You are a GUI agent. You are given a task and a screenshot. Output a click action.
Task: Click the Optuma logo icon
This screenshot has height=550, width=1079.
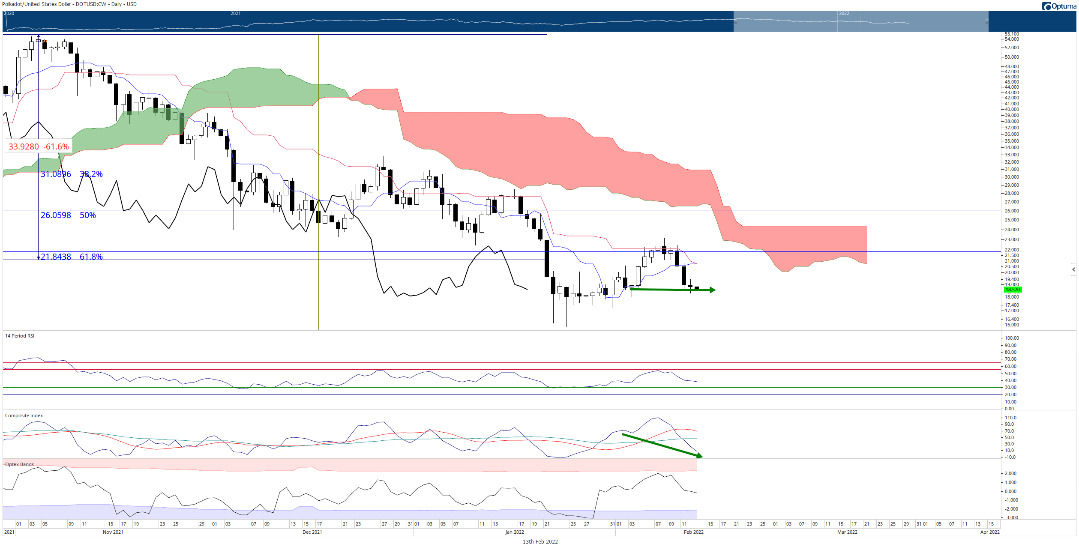pyautogui.click(x=1046, y=6)
